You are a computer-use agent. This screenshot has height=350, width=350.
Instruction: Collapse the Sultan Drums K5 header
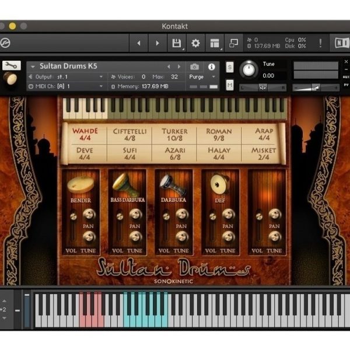[x=33, y=66]
